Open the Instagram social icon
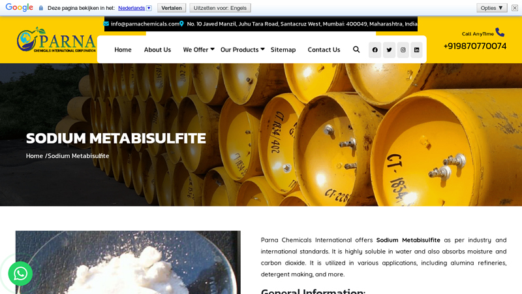The height and width of the screenshot is (294, 522). (x=403, y=50)
